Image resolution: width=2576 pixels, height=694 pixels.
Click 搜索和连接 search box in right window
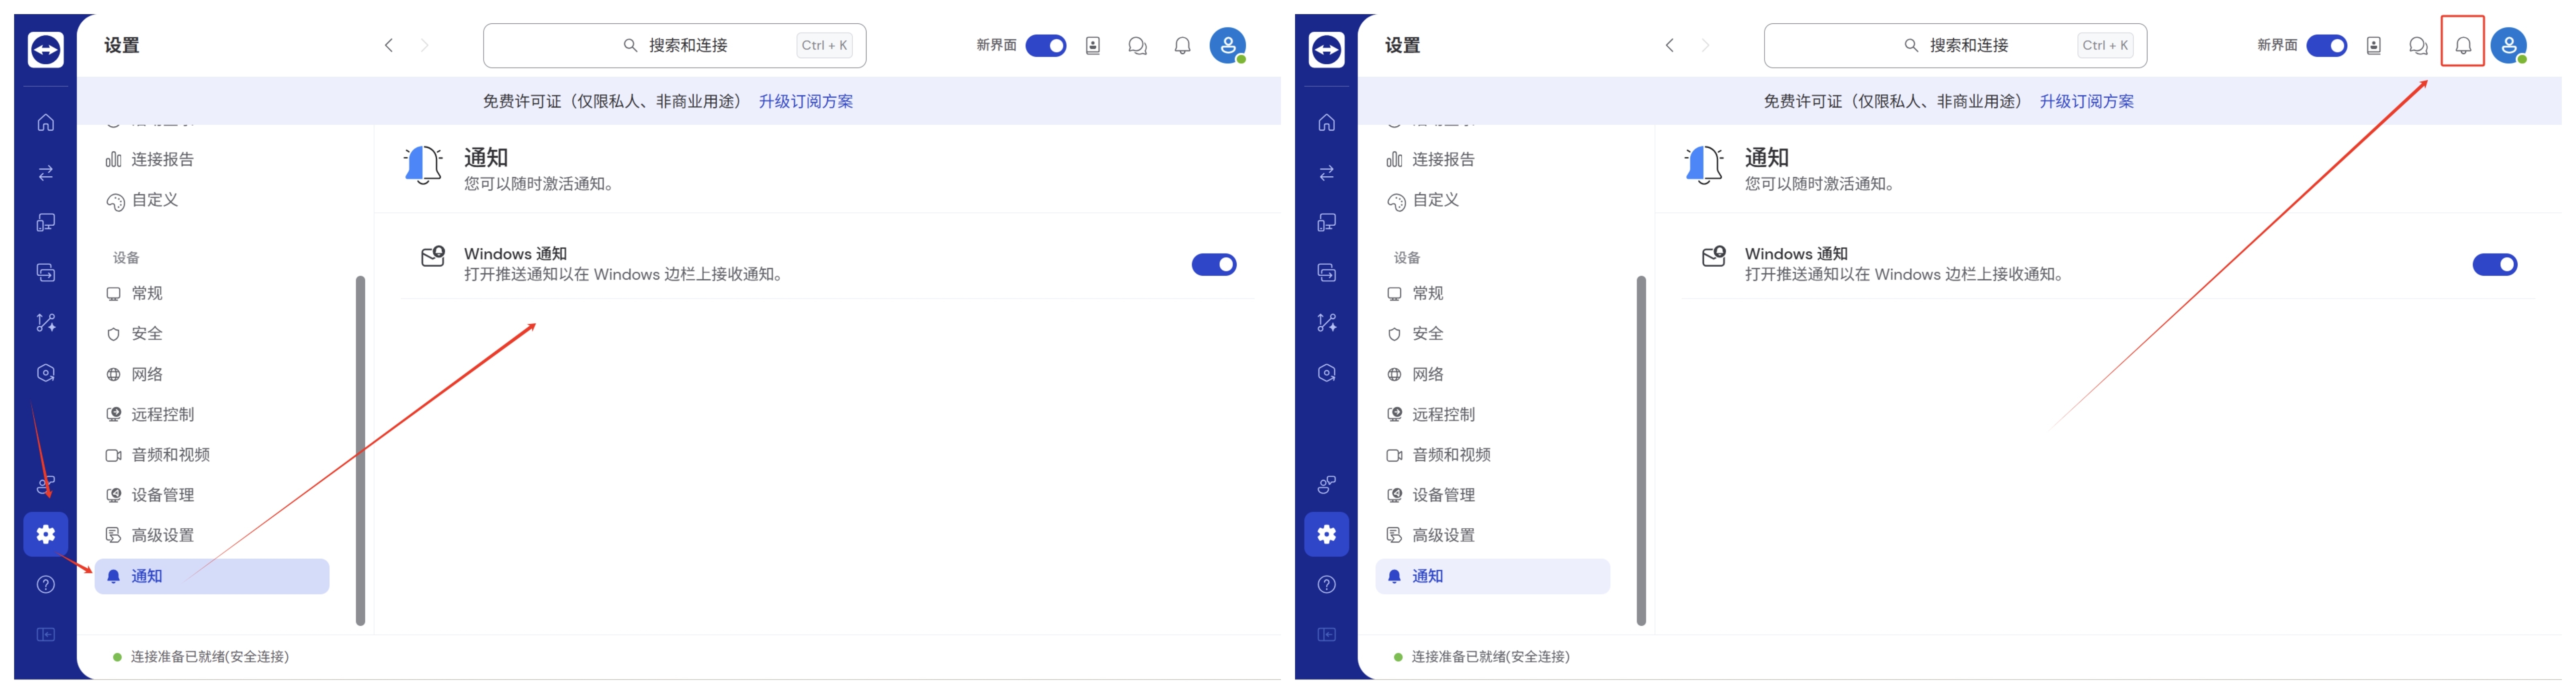(x=1956, y=46)
